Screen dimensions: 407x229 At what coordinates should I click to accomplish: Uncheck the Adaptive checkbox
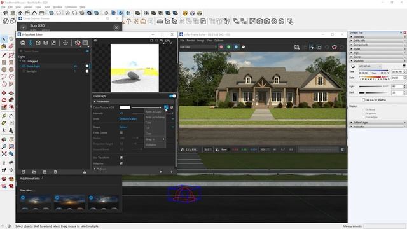click(x=121, y=163)
